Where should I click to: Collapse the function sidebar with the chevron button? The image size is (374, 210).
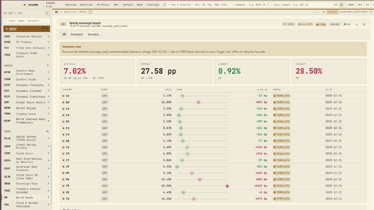(47, 13)
